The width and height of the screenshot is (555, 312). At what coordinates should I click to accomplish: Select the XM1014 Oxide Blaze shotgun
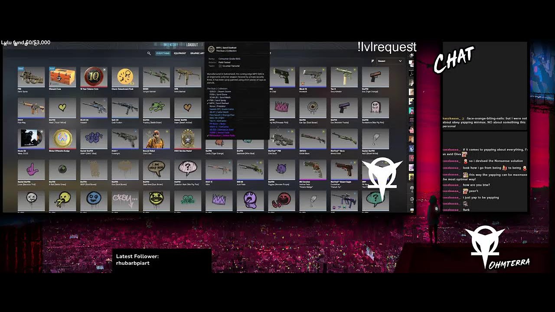pyautogui.click(x=313, y=139)
